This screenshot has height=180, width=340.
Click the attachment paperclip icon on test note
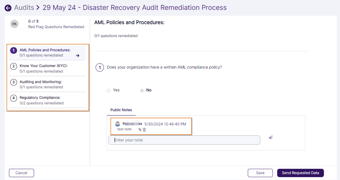(x=140, y=130)
